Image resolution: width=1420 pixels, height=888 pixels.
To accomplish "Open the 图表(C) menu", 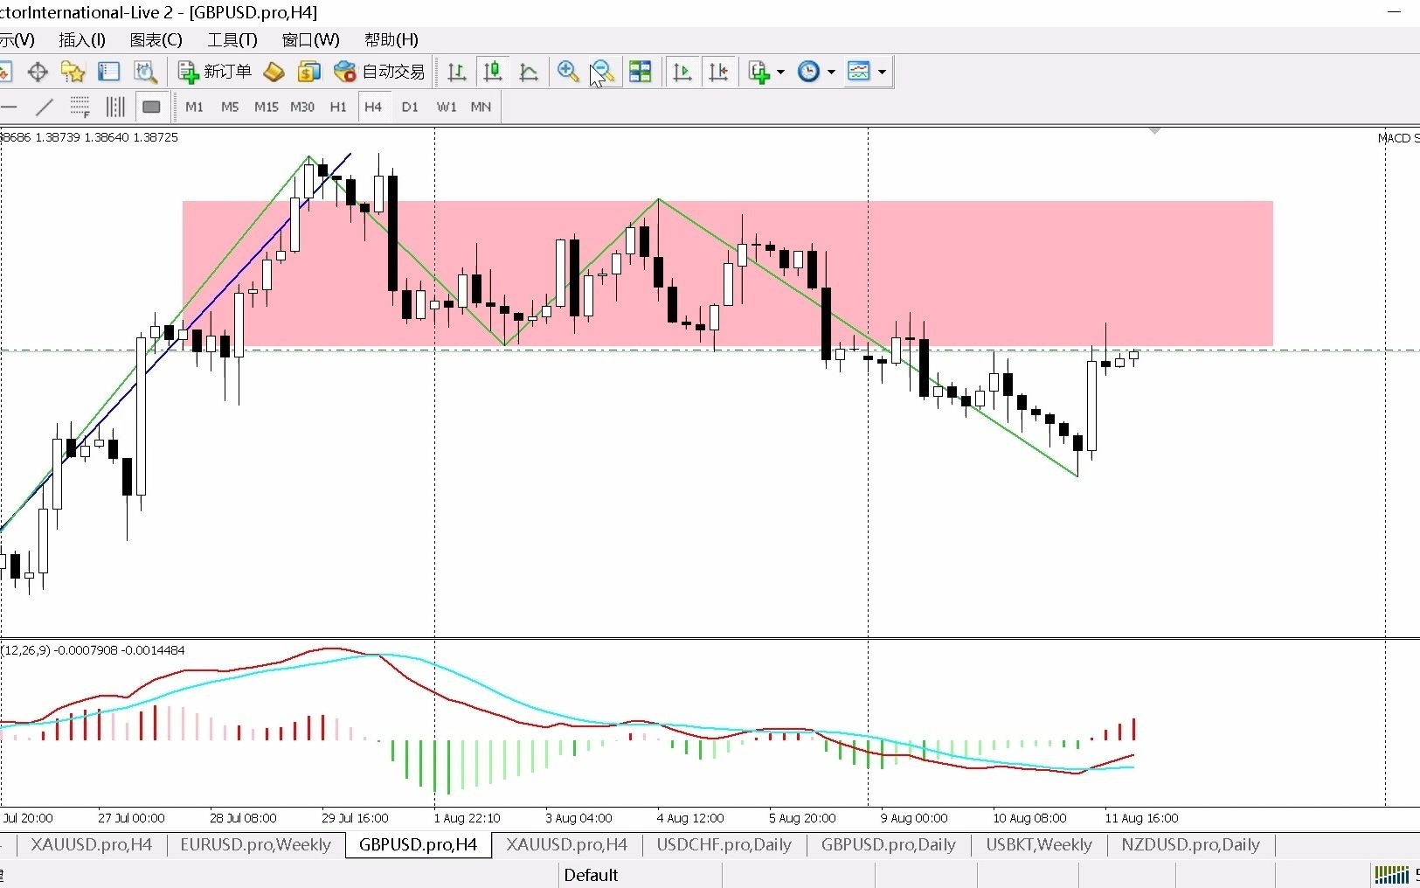I will tap(156, 39).
